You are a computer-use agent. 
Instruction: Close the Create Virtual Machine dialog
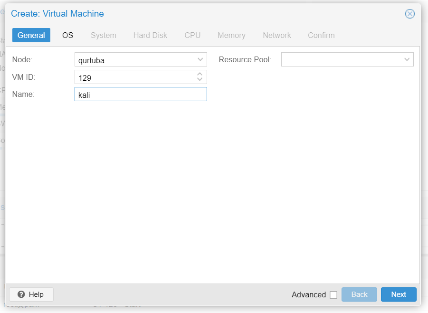pyautogui.click(x=409, y=14)
